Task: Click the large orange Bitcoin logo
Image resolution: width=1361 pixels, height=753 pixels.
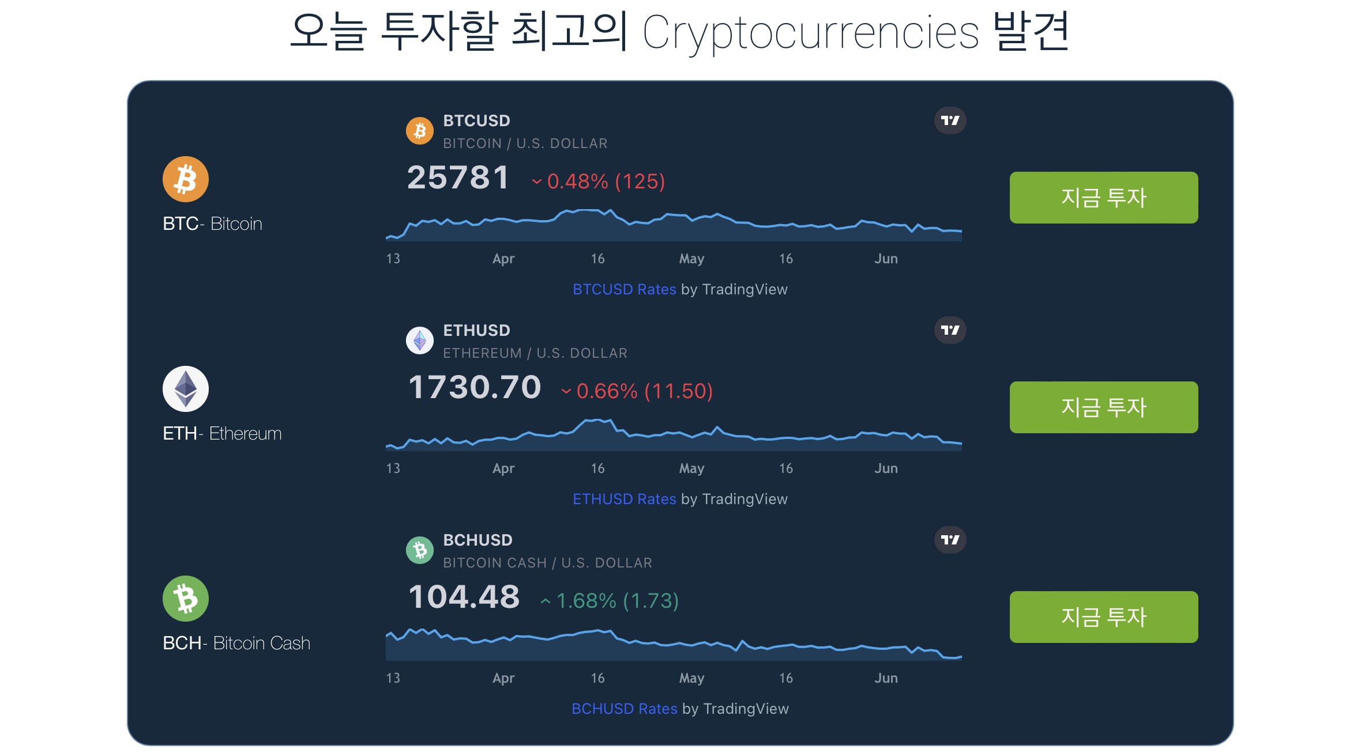Action: 186,179
